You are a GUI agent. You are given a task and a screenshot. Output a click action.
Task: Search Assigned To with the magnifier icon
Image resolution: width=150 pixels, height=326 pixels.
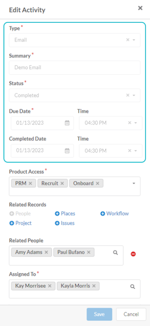[x=132, y=287]
